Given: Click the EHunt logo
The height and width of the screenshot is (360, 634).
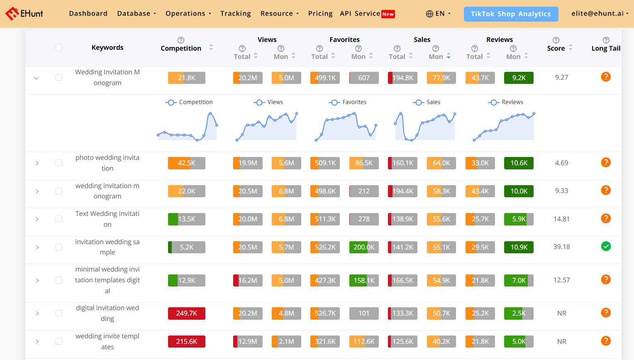Looking at the screenshot, I should tap(24, 14).
